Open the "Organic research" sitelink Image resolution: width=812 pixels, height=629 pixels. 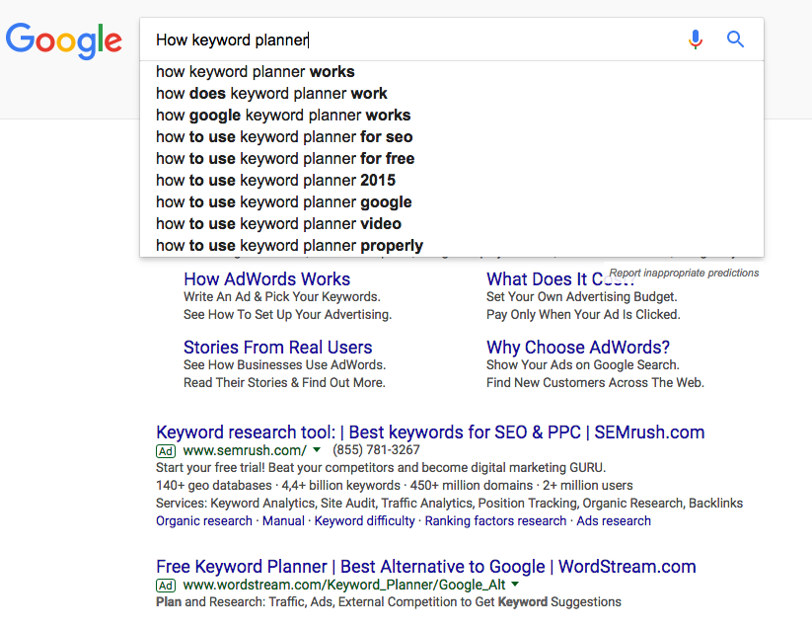(204, 520)
